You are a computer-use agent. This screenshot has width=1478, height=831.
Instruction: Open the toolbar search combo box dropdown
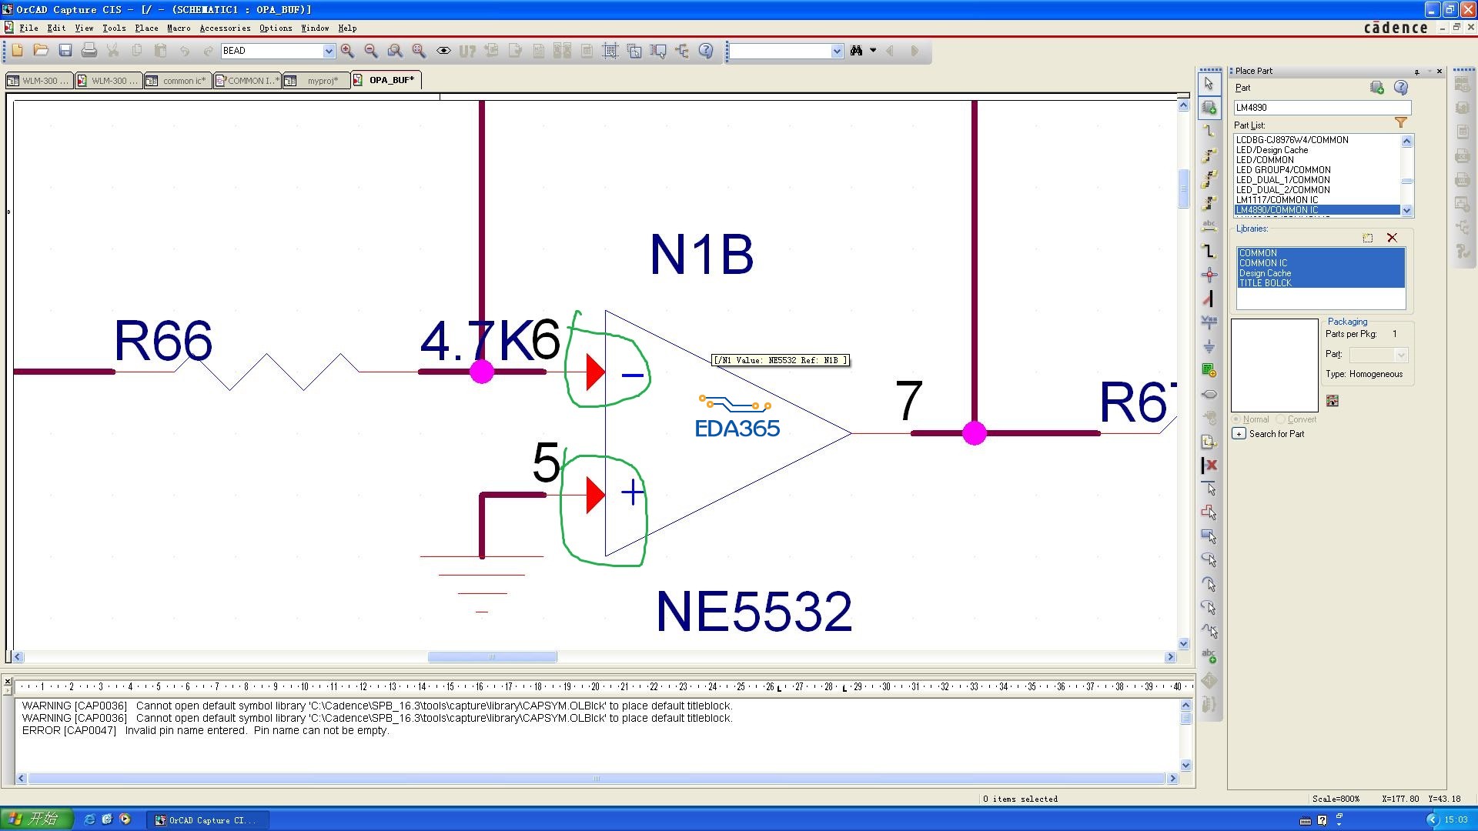tap(837, 51)
